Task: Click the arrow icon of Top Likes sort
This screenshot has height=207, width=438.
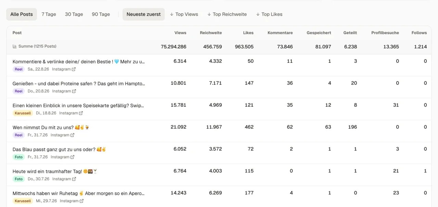Action: pos(258,14)
